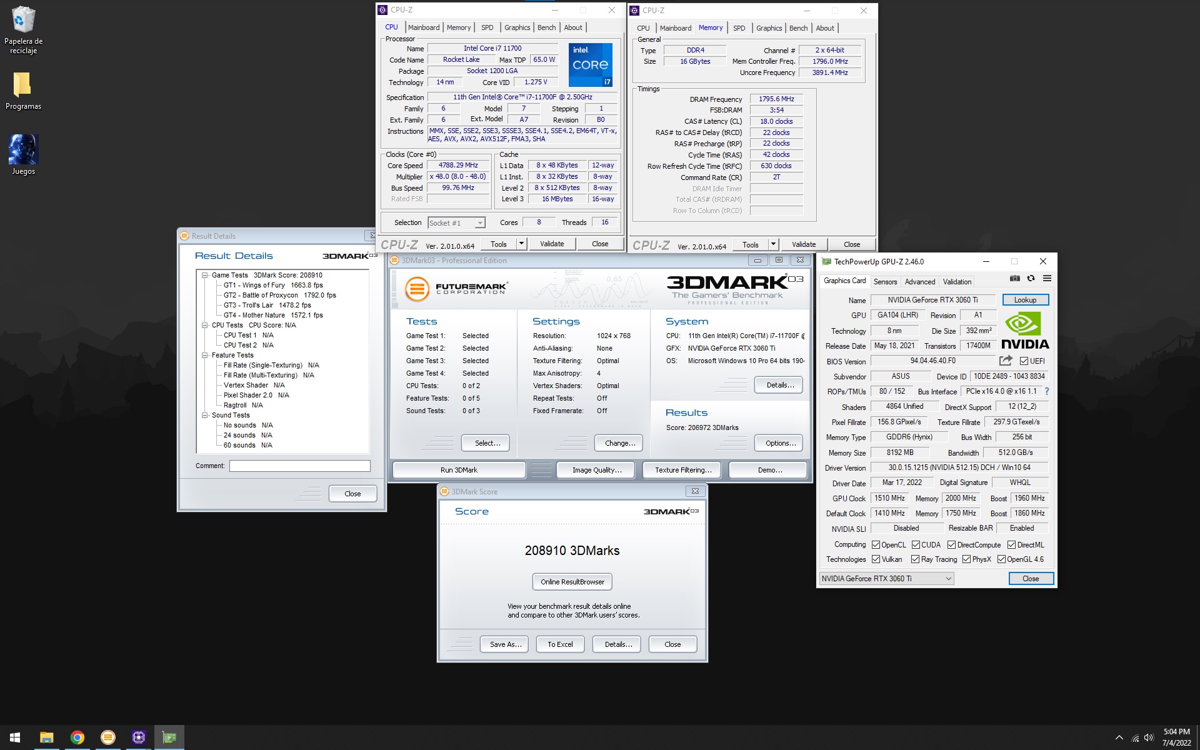Open the Socket #1 selection dropdown
Viewport: 1200px width, 750px height.
tap(456, 223)
